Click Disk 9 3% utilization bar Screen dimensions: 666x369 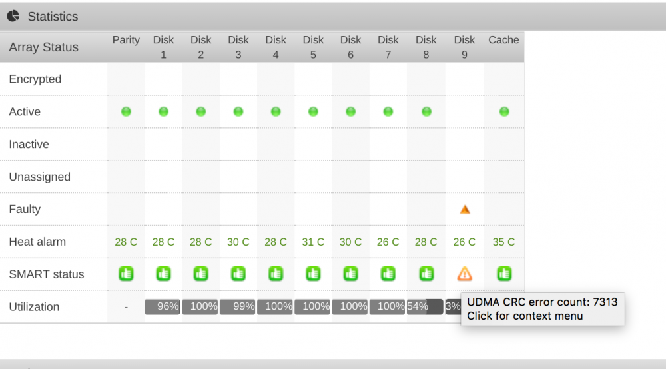453,306
